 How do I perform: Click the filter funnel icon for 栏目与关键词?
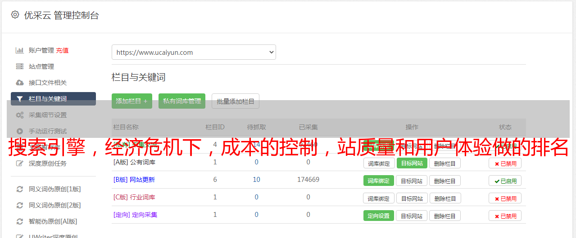19,99
